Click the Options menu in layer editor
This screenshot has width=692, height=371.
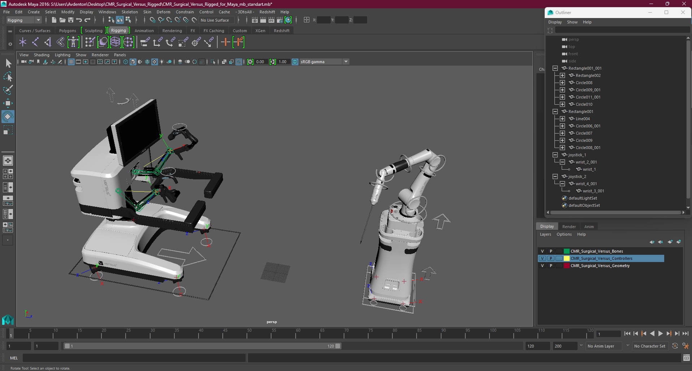pos(564,234)
